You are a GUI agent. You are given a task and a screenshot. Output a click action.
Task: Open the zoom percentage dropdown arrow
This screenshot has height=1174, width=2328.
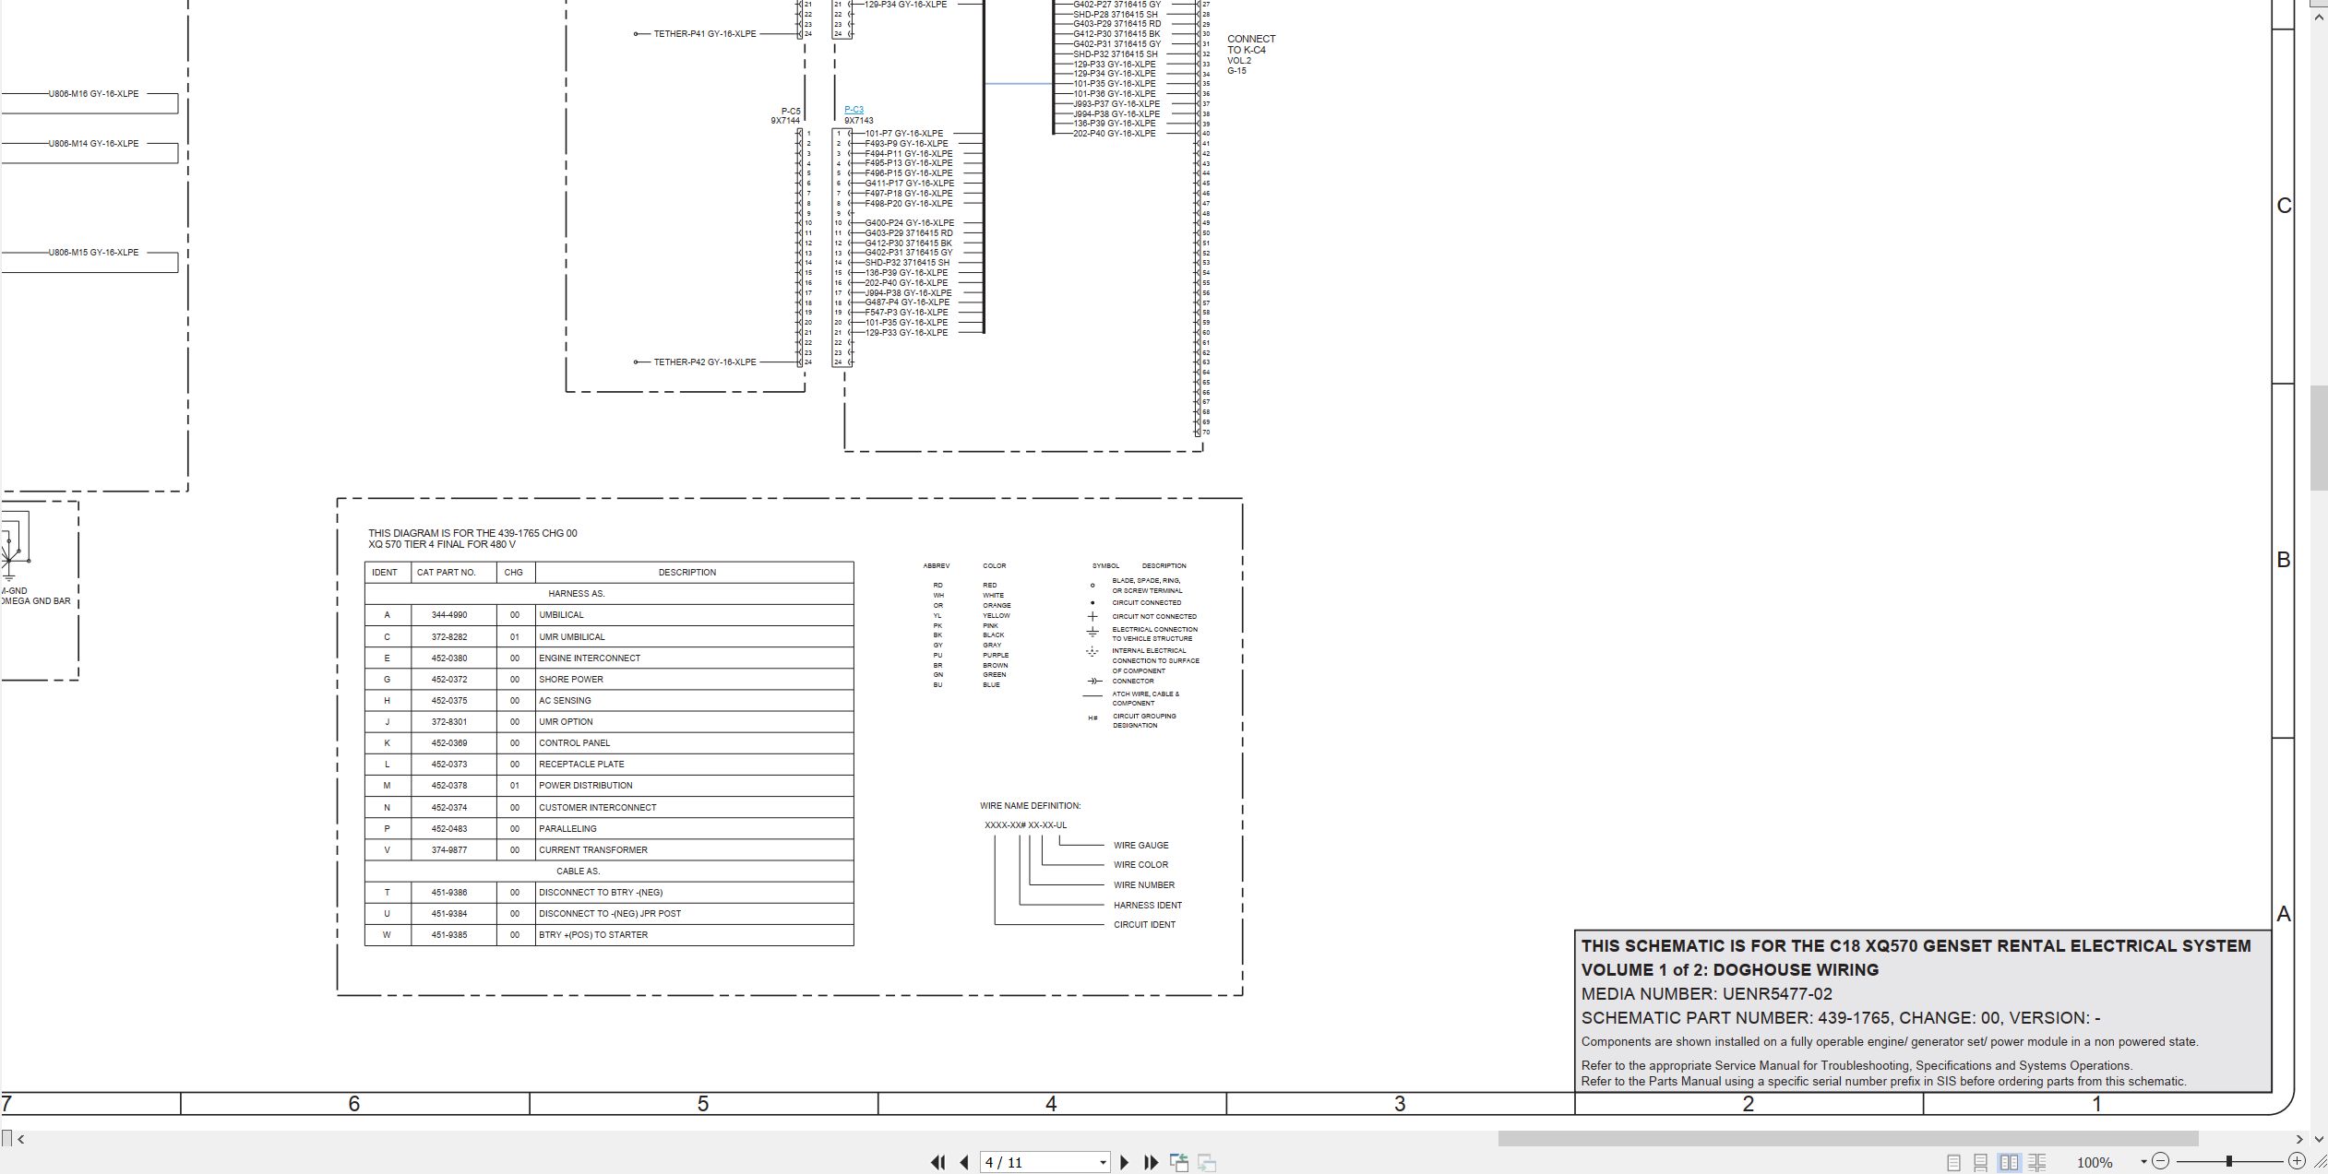tap(2143, 1162)
